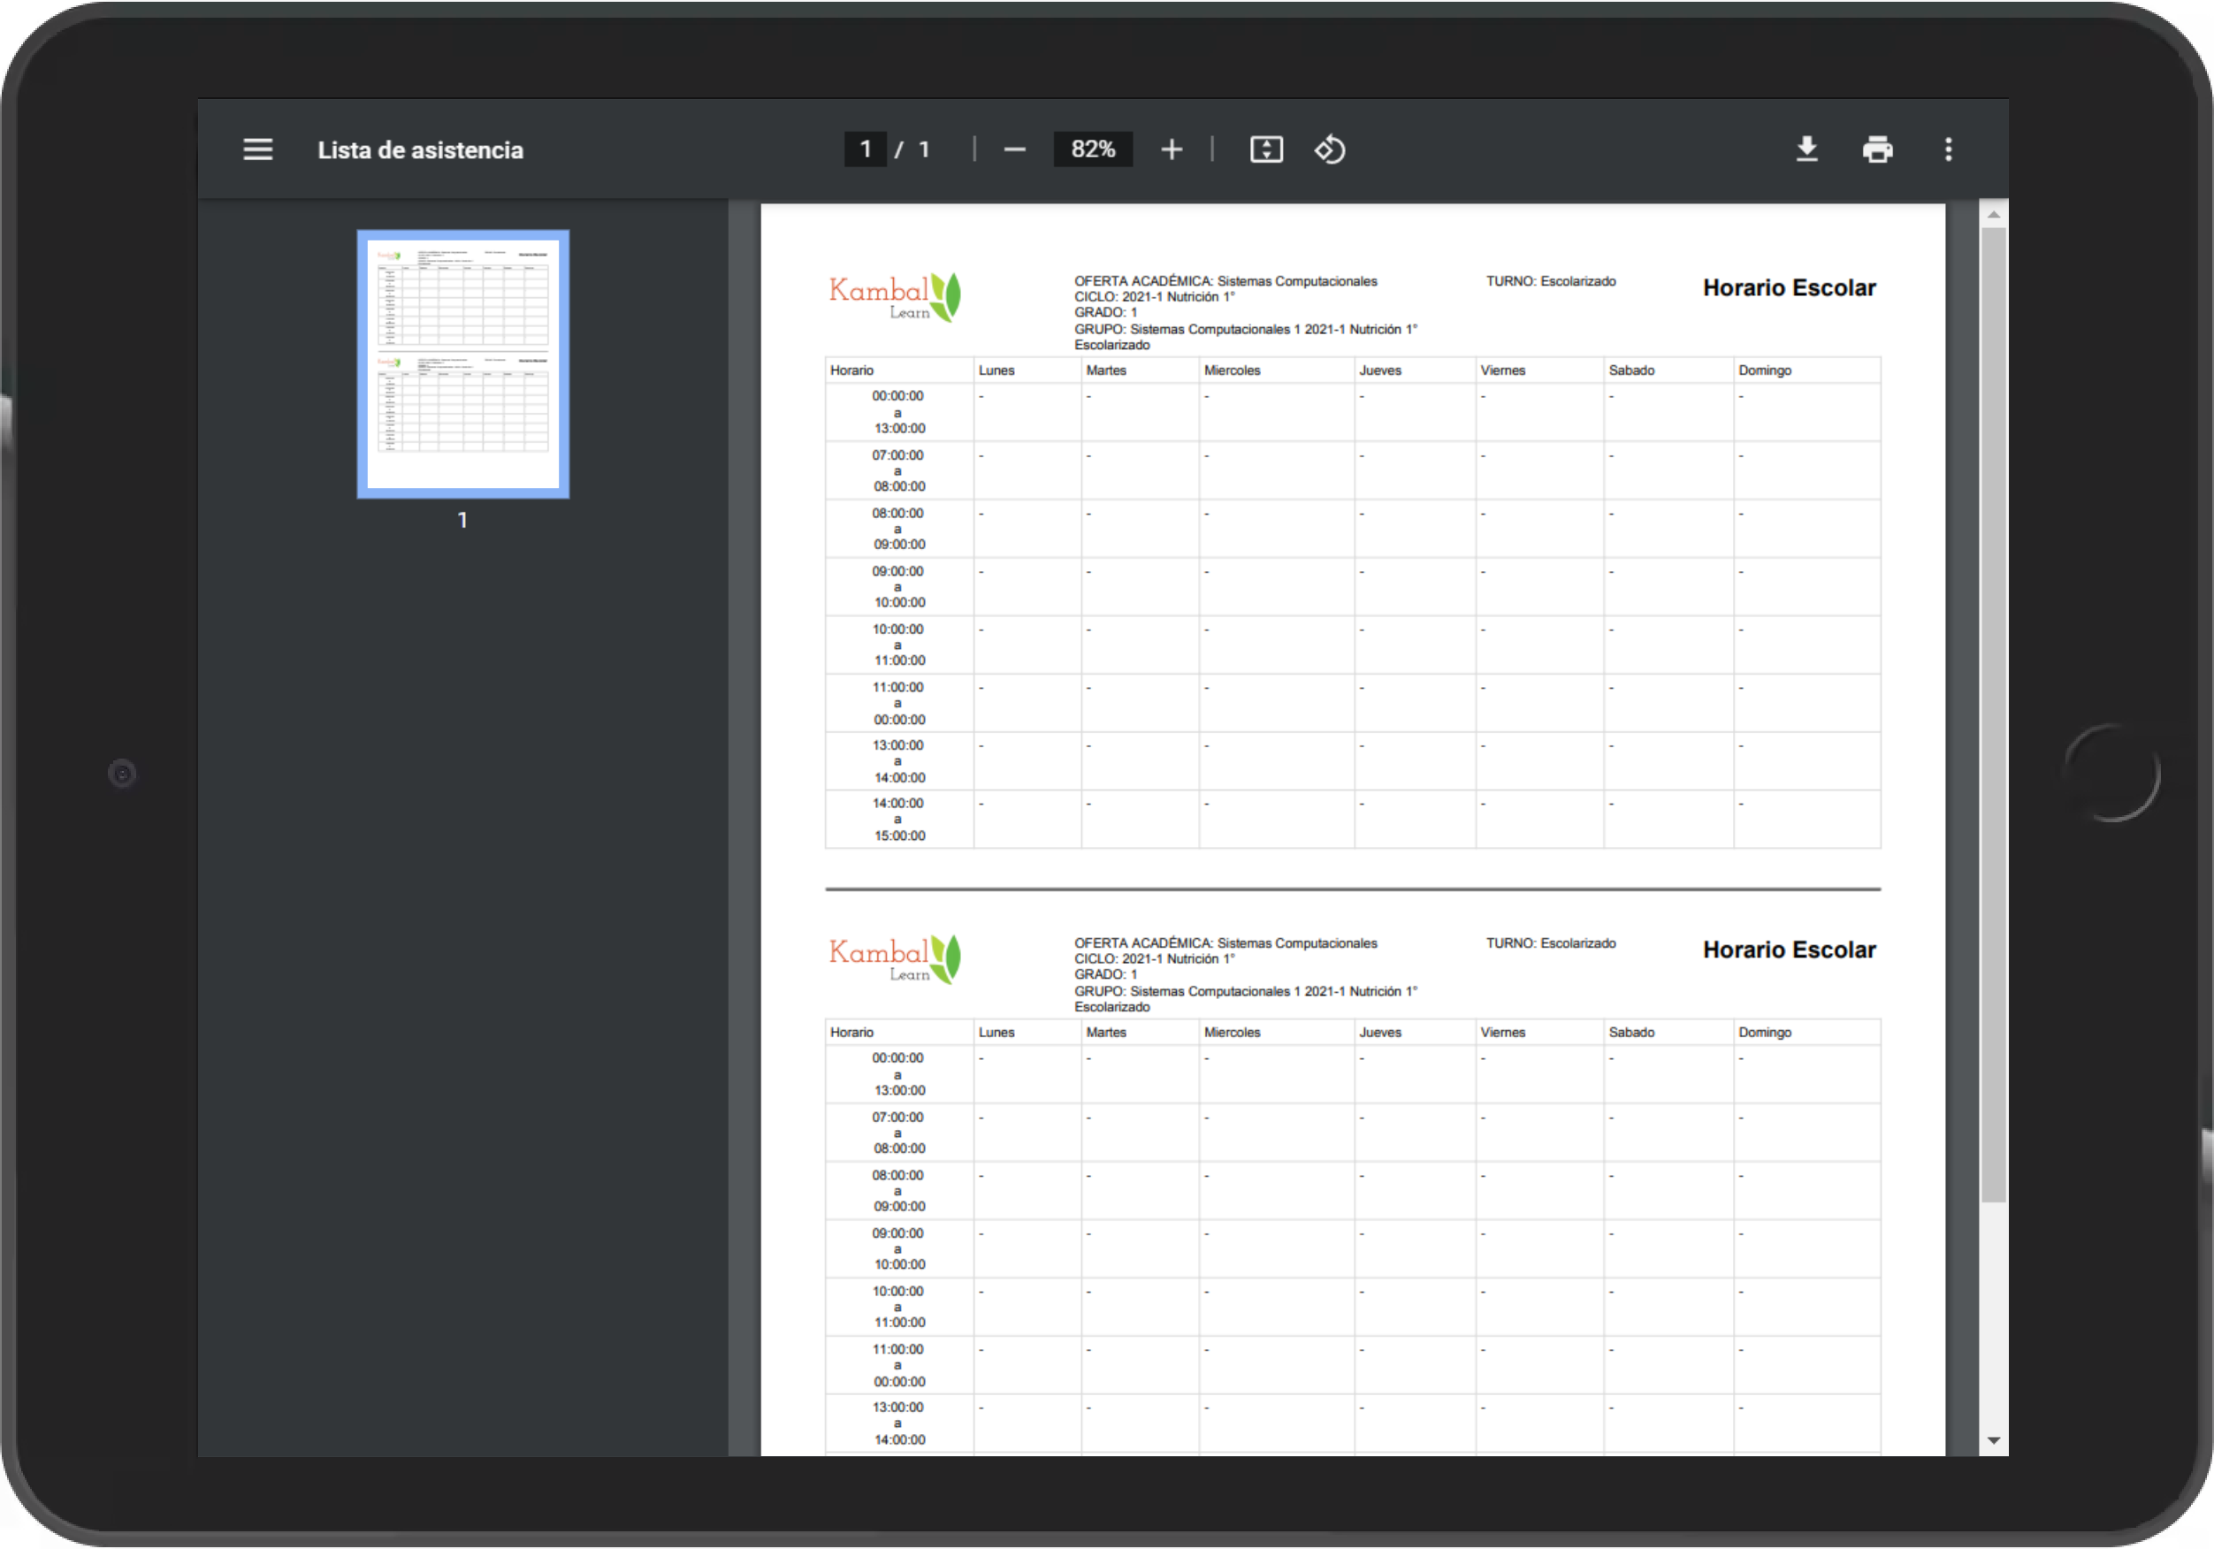Click the first Kambal Learn logo
Viewport: 2214px width, 1549px height.
tap(895, 296)
